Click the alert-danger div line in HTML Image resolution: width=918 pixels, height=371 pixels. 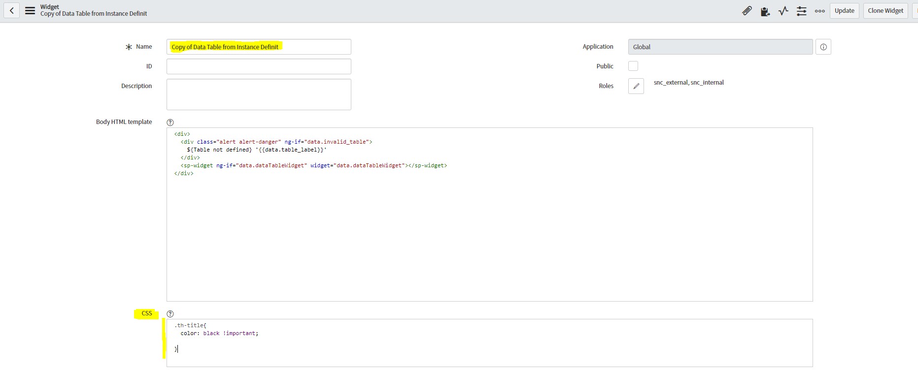click(x=276, y=142)
